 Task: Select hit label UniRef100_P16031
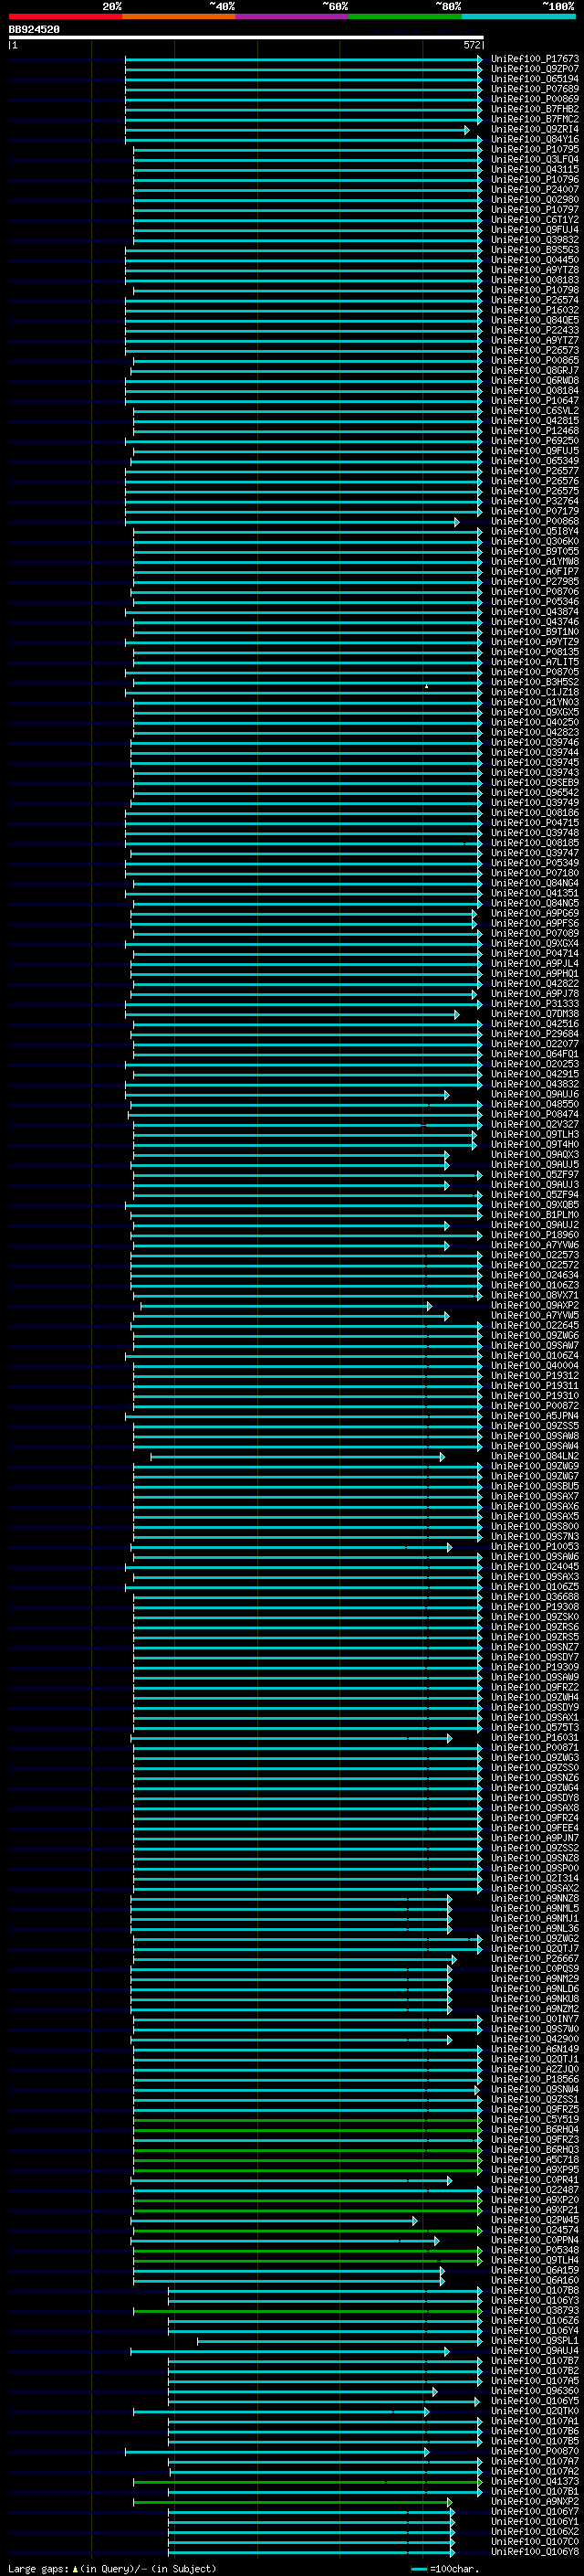pyautogui.click(x=535, y=1737)
